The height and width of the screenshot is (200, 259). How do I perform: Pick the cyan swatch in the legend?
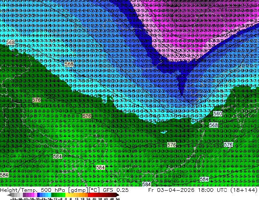tap(49, 195)
